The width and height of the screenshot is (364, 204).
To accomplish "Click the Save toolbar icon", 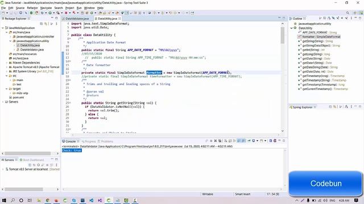I will [x=11, y=13].
